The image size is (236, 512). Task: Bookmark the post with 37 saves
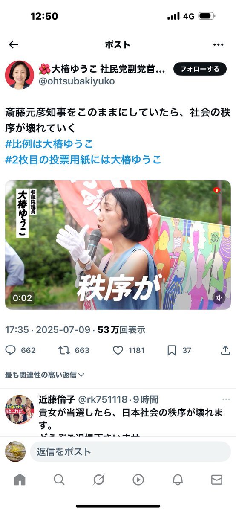172,350
